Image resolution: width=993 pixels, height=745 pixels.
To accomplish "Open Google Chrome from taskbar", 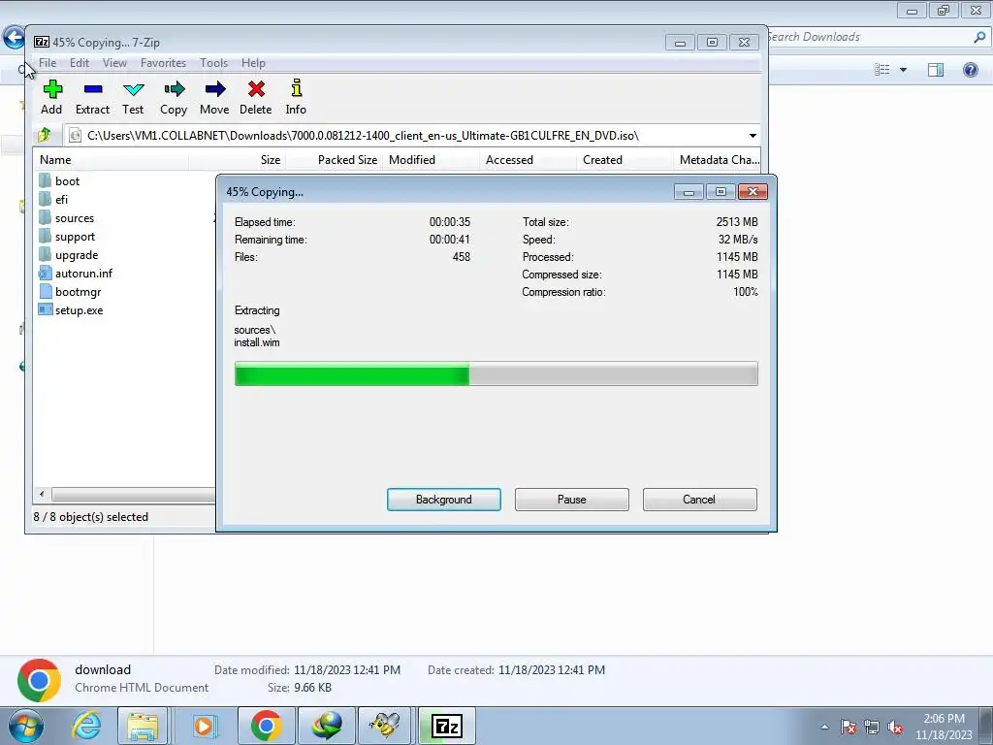I will pos(266,726).
